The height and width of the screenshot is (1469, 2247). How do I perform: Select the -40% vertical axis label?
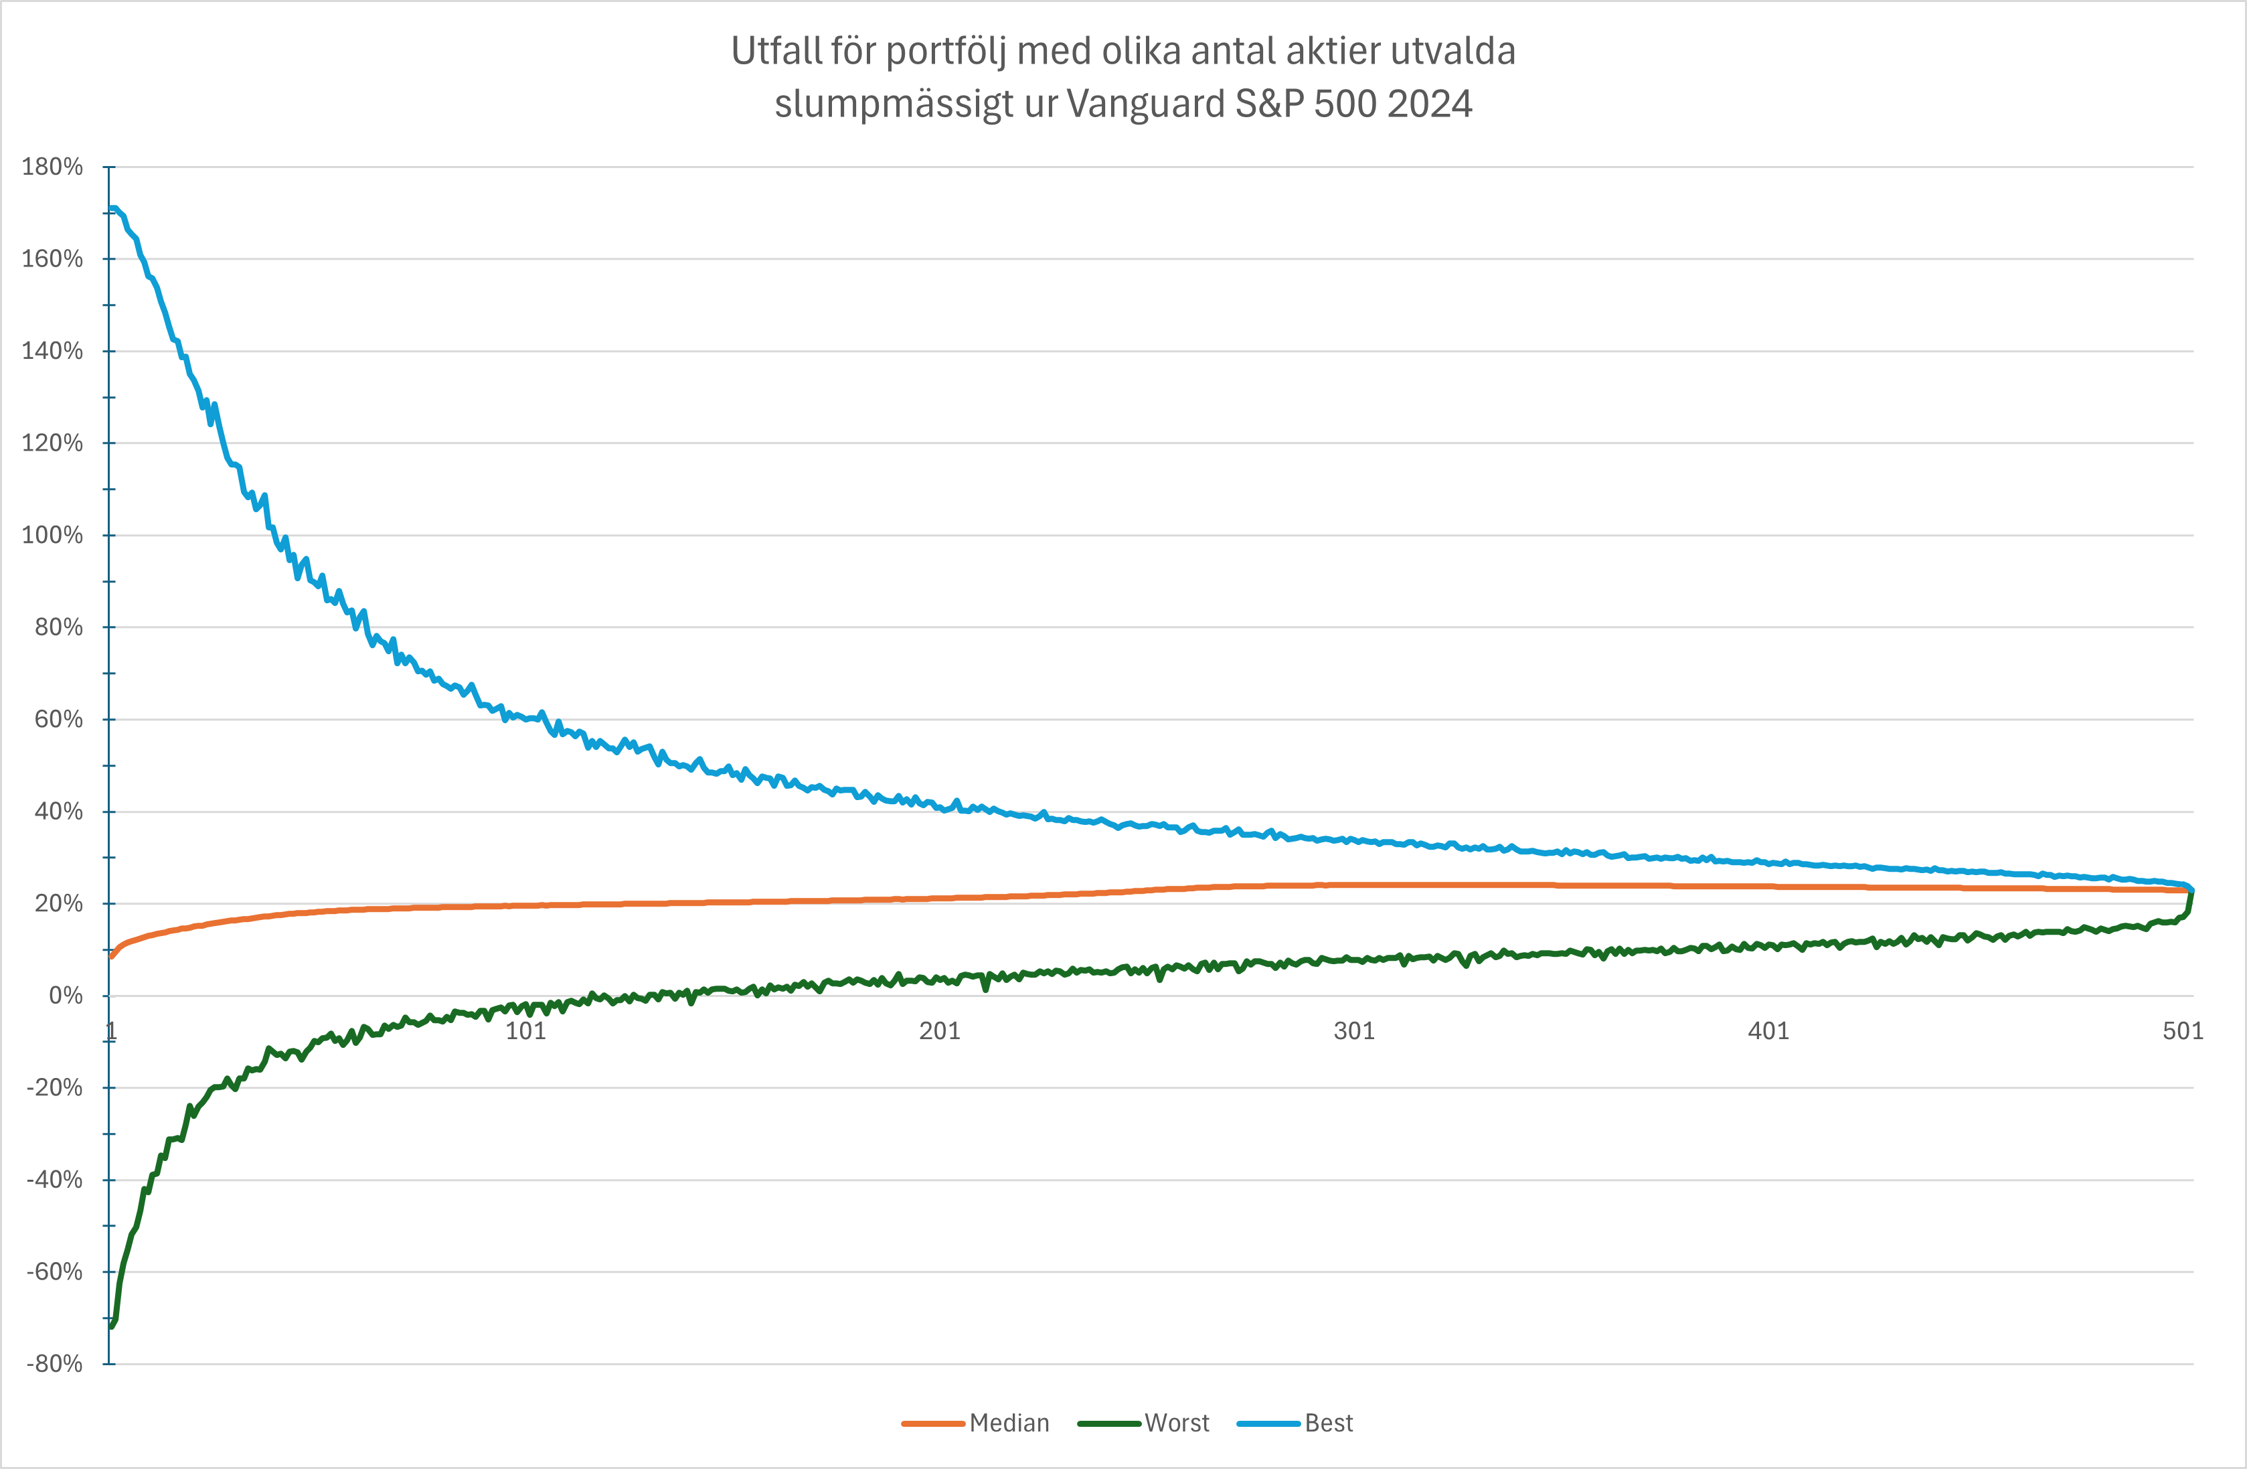(x=55, y=1180)
